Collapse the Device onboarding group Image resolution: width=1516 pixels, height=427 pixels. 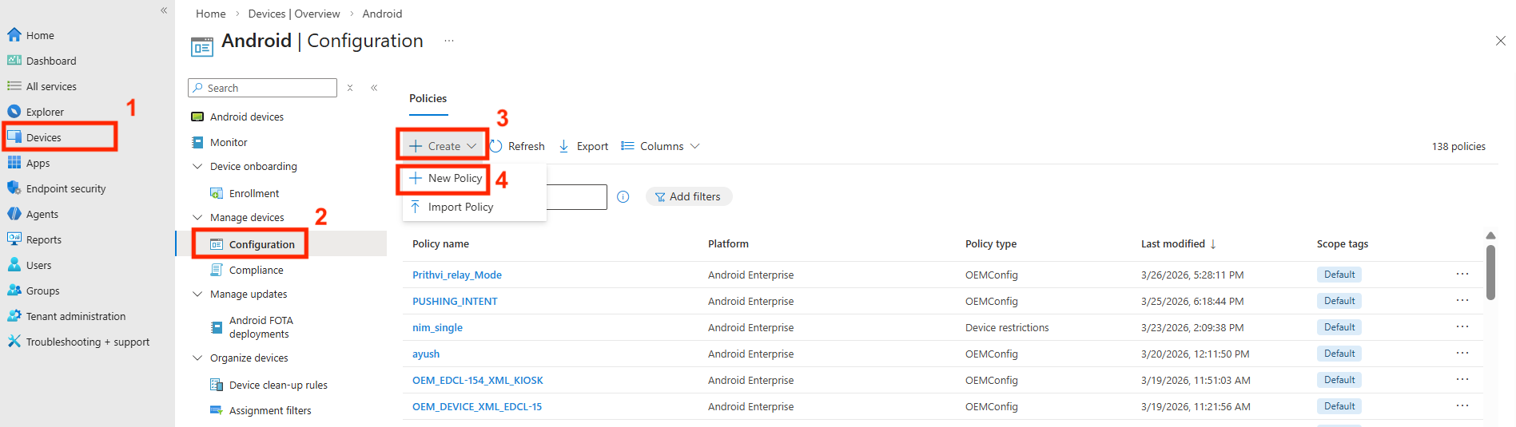tap(197, 166)
